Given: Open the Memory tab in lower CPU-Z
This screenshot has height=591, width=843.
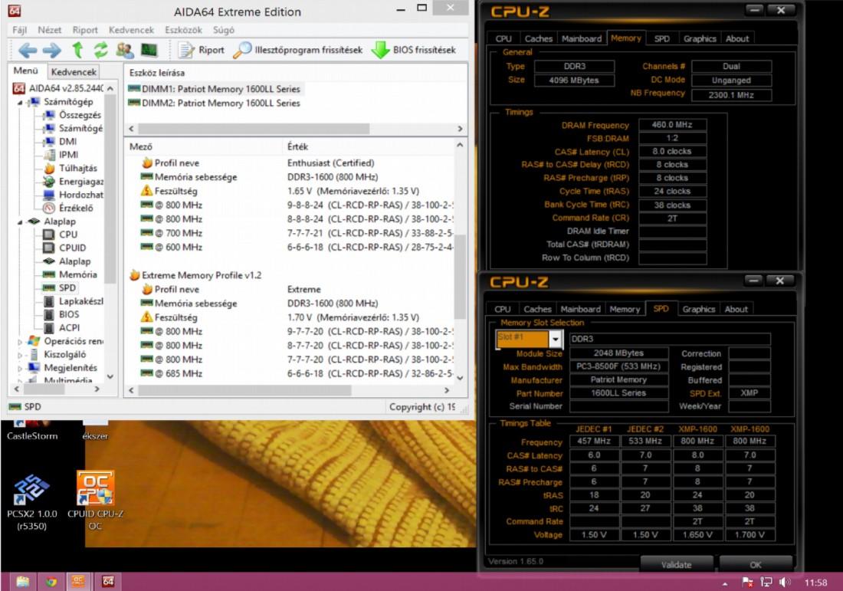Looking at the screenshot, I should coord(625,309).
